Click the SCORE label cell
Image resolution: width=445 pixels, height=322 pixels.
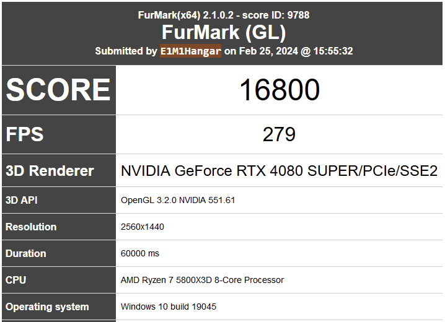pyautogui.click(x=59, y=90)
